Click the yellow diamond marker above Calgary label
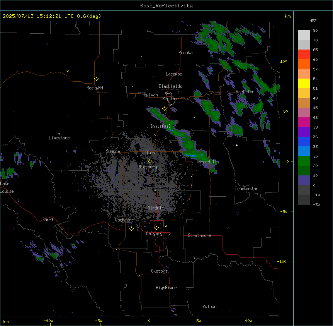 coord(156,228)
